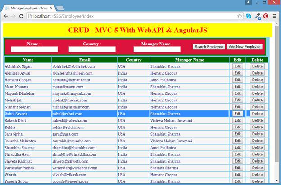Delete the Rekha record
The height and width of the screenshot is (185, 281).
click(257, 127)
